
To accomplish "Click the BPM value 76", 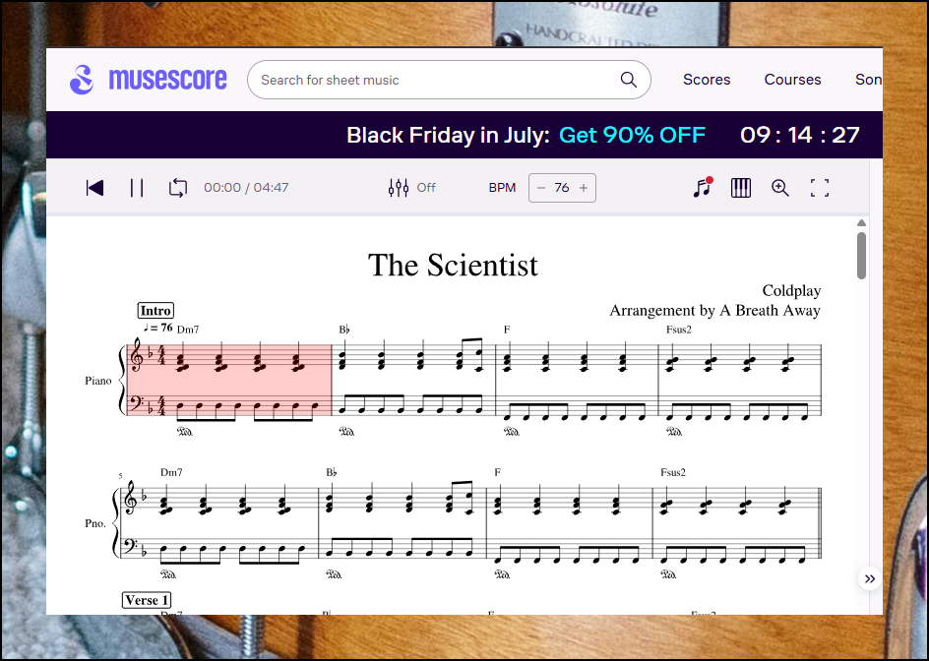I will pyautogui.click(x=562, y=188).
